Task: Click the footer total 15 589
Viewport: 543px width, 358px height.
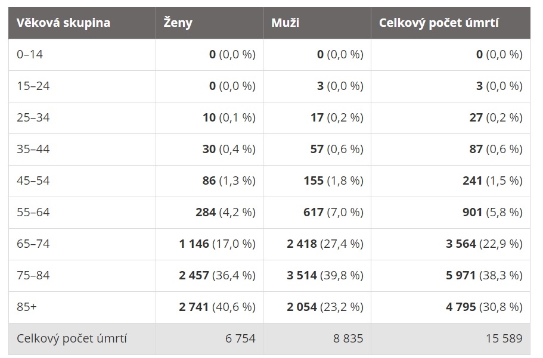Action: click(504, 338)
